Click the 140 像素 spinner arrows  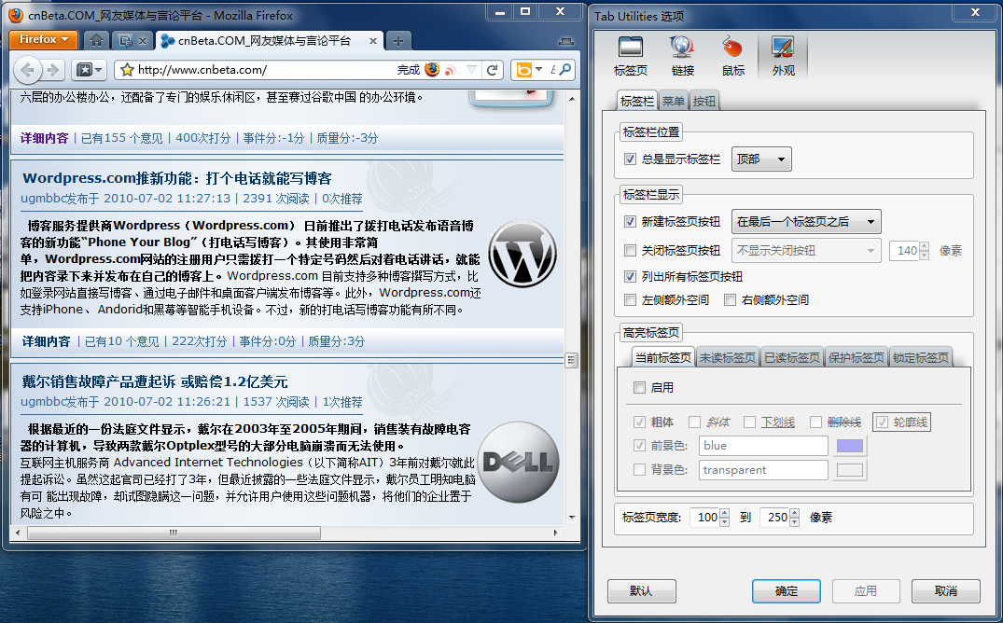(924, 251)
